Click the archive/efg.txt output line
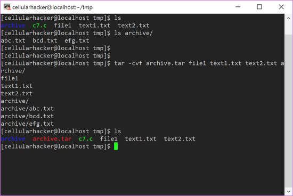Viewport: 293px width, 196px height. point(27,124)
